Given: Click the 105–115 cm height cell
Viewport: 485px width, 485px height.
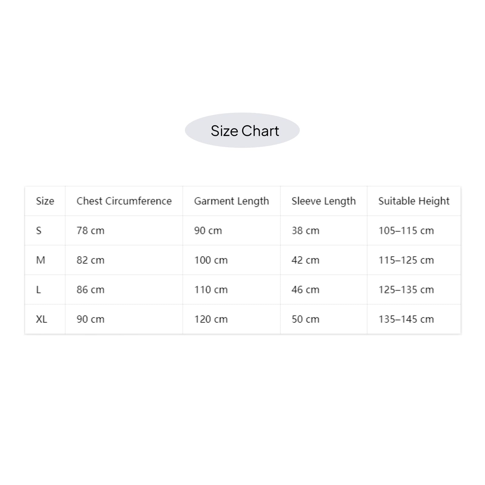Looking at the screenshot, I should (x=414, y=230).
